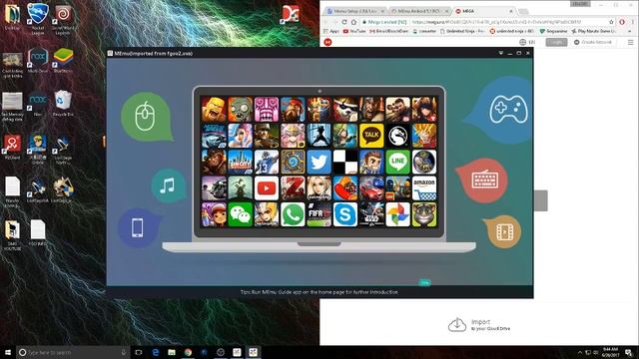Focus the taskbar search box

coord(73,352)
